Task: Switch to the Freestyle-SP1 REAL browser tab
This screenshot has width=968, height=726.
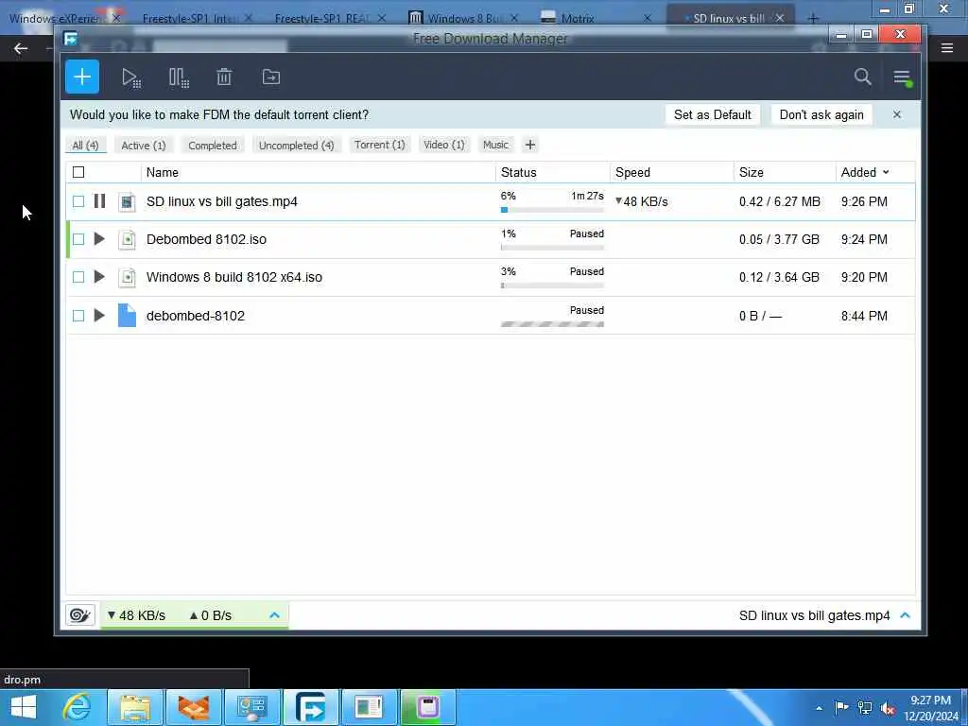Action: point(330,18)
